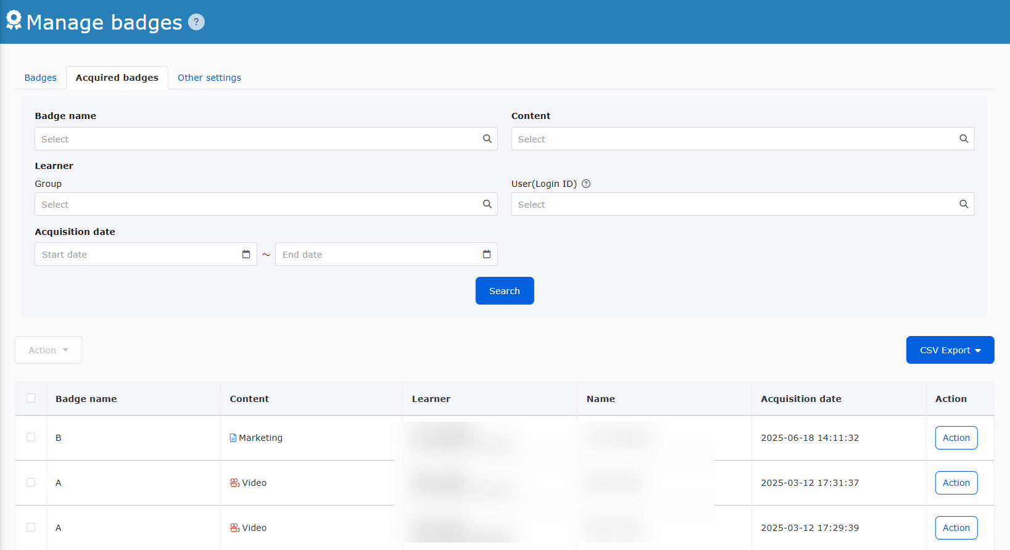Viewport: 1010px width, 550px height.
Task: Click the Group field search magnifier icon
Action: (x=487, y=204)
